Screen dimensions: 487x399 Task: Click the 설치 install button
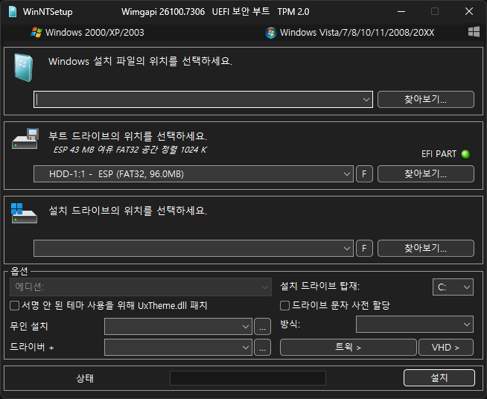tap(439, 378)
